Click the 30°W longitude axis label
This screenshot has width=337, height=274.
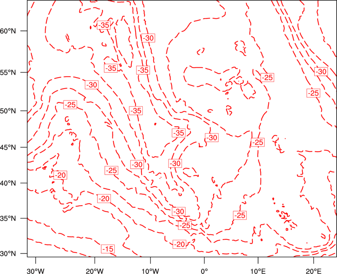36,271
